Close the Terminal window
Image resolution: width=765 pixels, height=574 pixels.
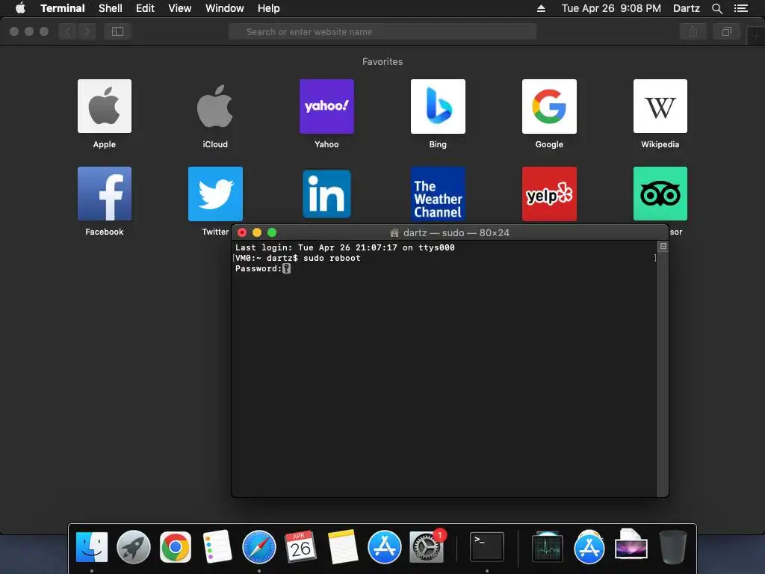tap(242, 232)
